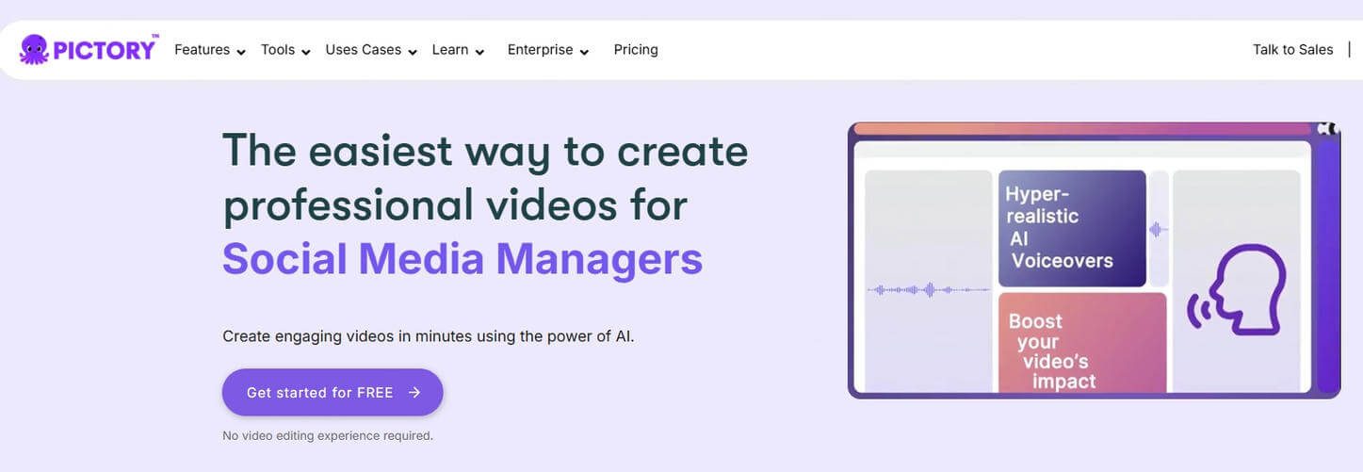Viewport: 1363px width, 472px height.
Task: Expand the Features chevron arrow
Action: tap(242, 52)
